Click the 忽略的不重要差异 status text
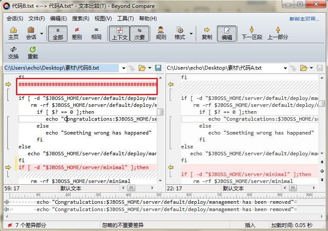This screenshot has height=231, width=328. point(123,225)
